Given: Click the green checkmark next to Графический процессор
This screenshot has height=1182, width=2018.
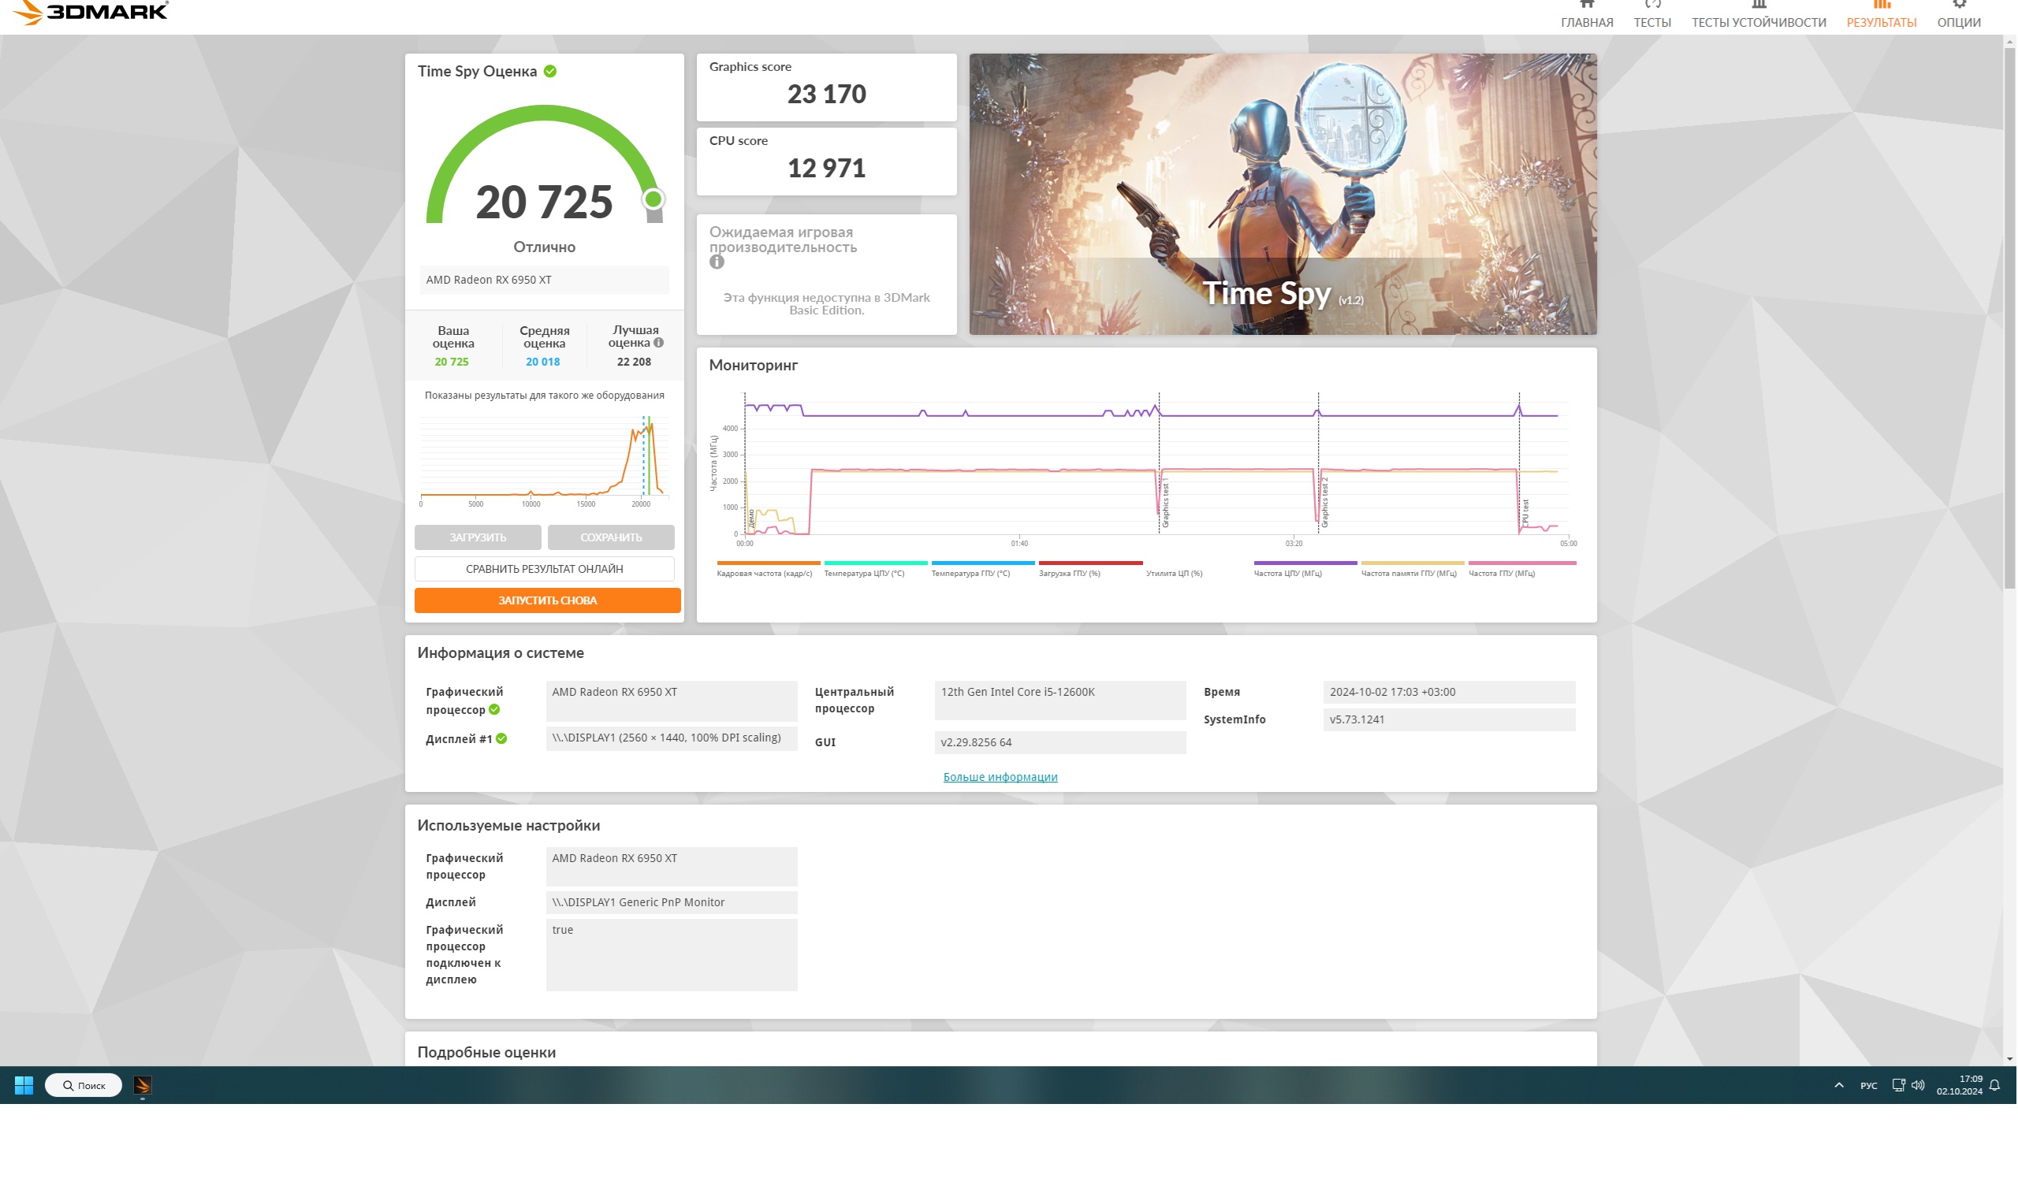Looking at the screenshot, I should pyautogui.click(x=495, y=710).
